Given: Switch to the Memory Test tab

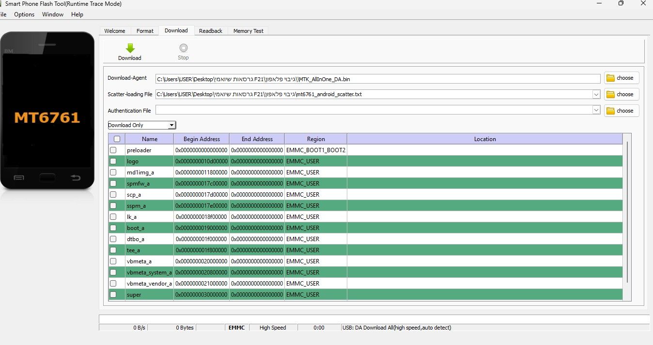Looking at the screenshot, I should [249, 31].
